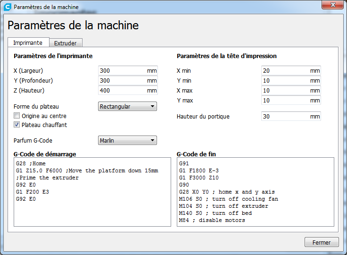Click the ';Prime the extruder' comment line
This screenshot has height=255, width=347.
coord(47,178)
